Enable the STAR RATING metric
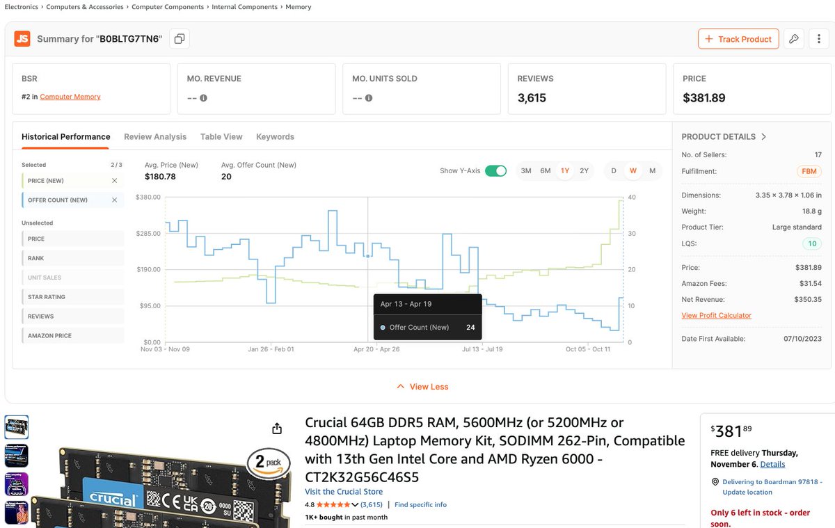The image size is (835, 528). click(x=73, y=297)
